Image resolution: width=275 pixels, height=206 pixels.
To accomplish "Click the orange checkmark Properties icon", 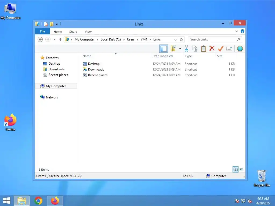I will click(220, 49).
